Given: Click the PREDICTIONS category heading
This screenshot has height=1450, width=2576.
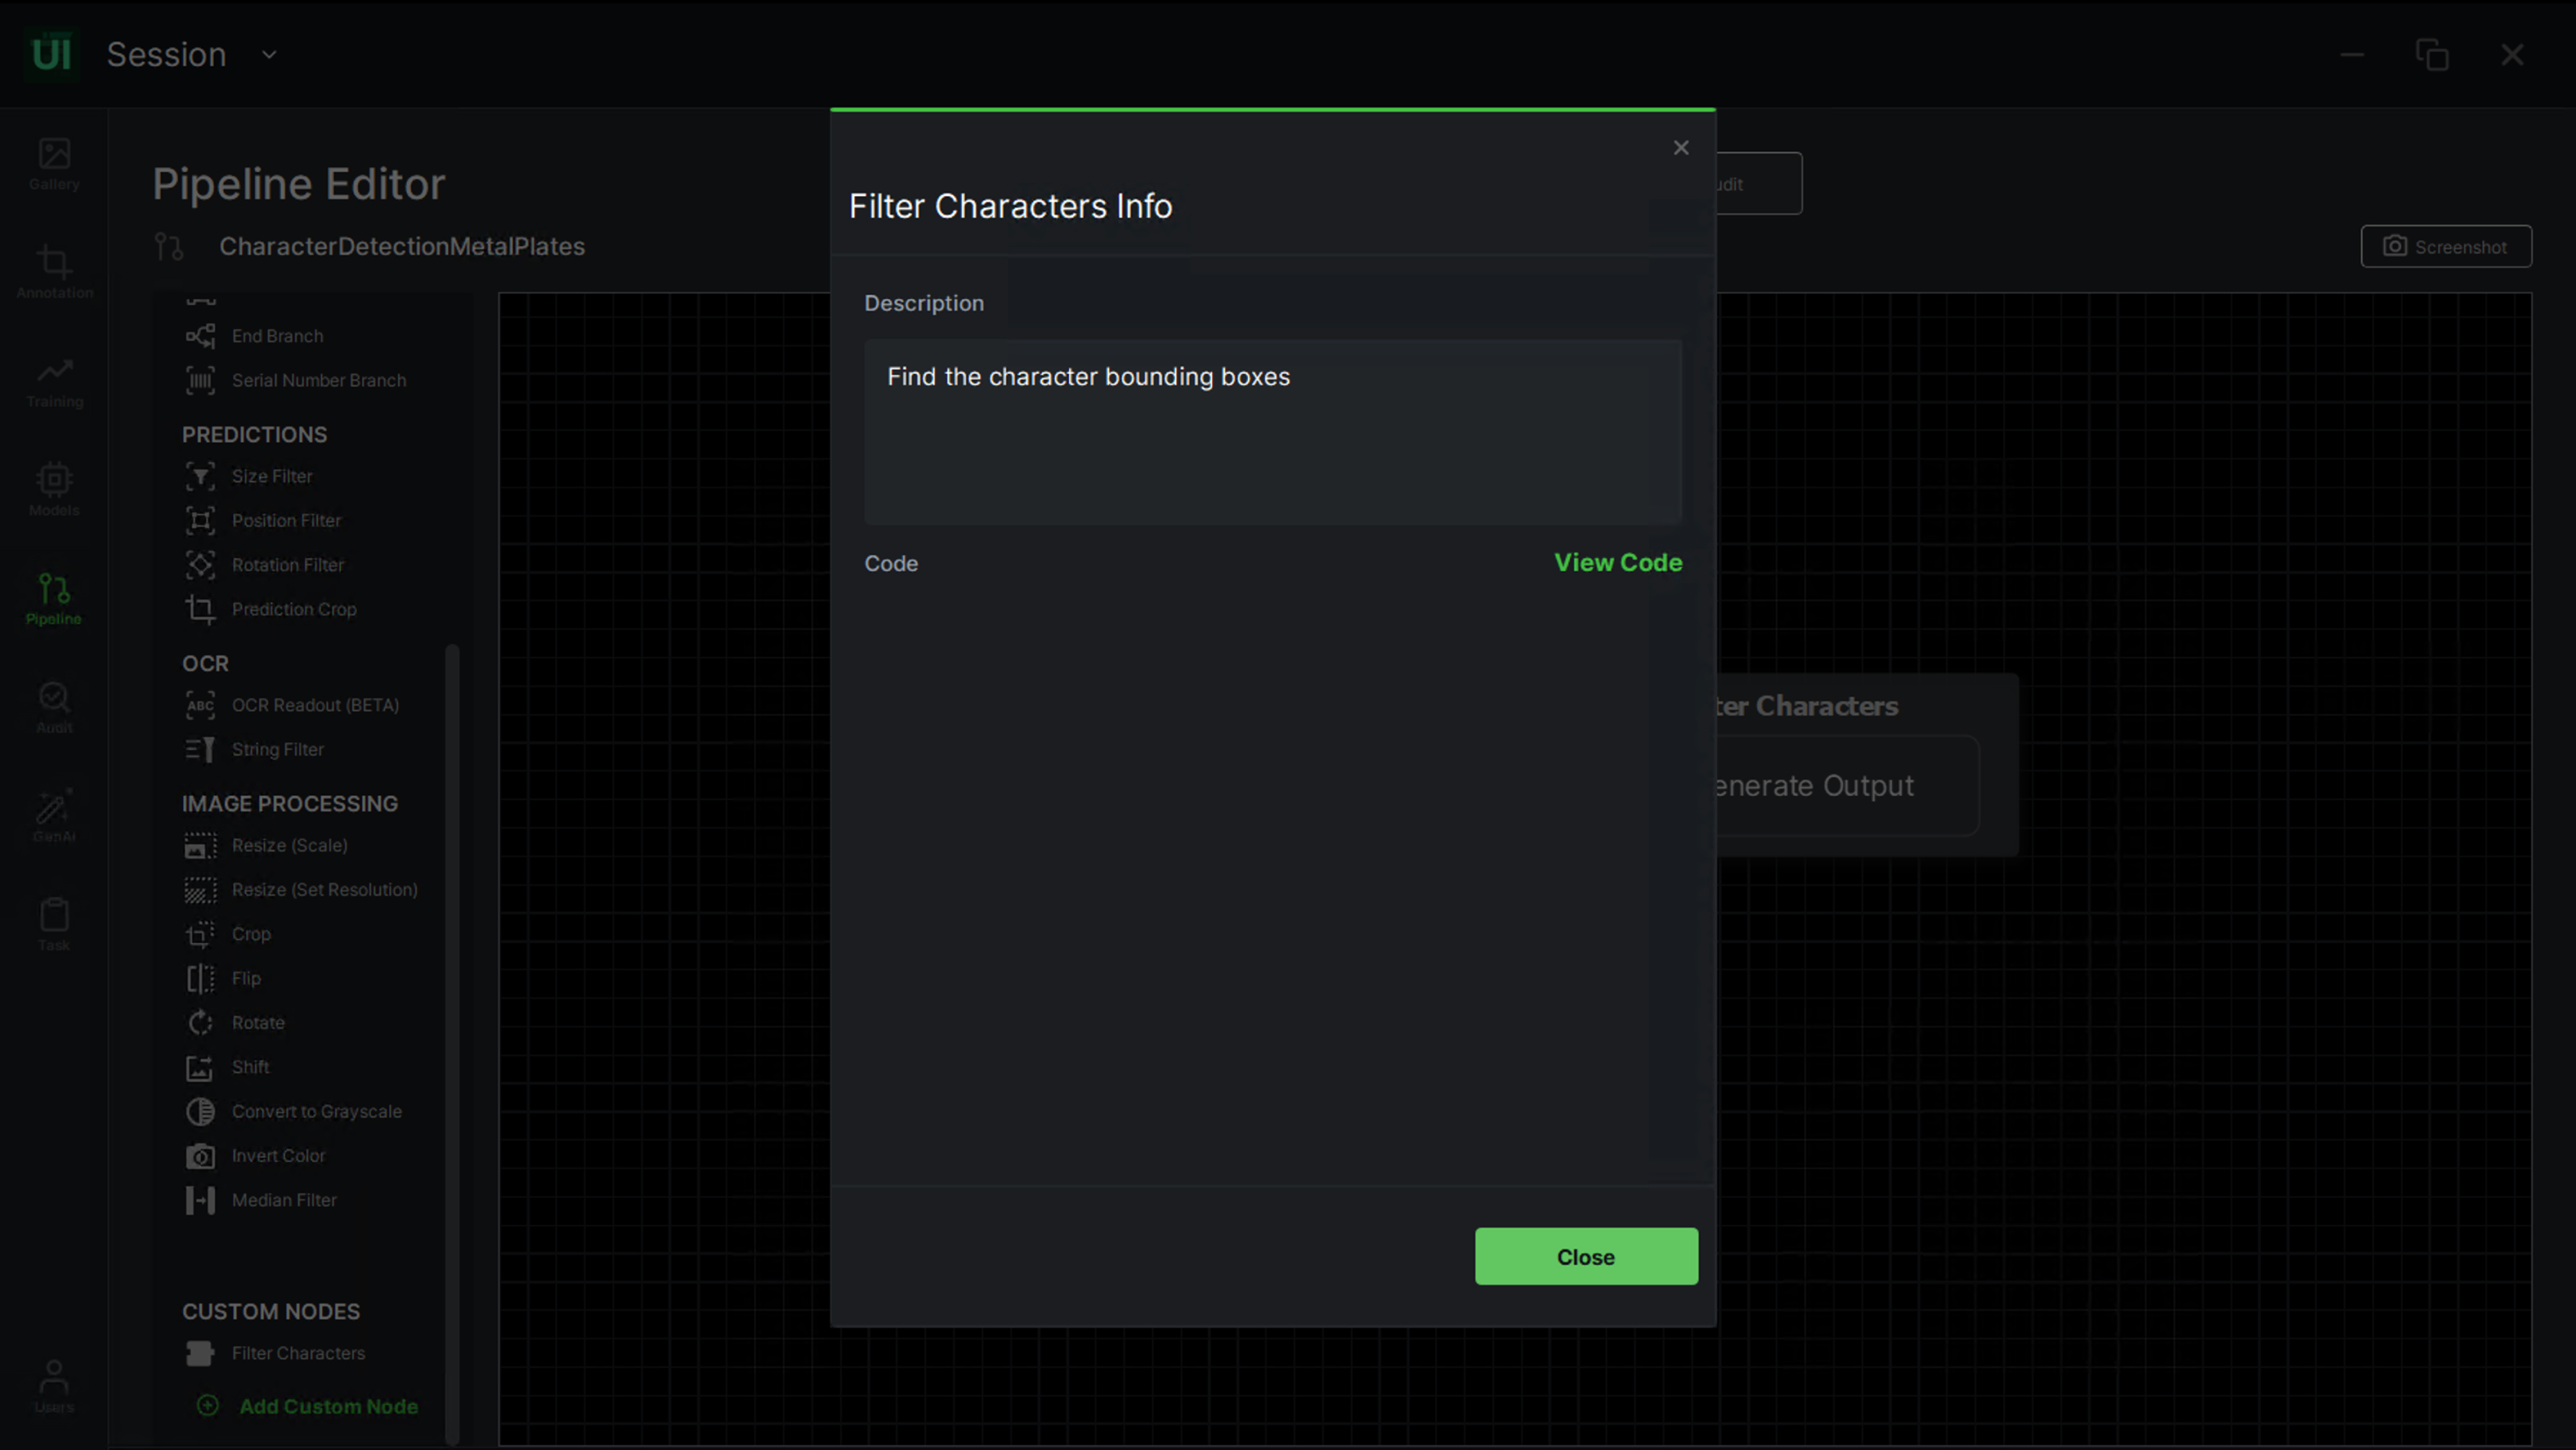Looking at the screenshot, I should (x=254, y=435).
